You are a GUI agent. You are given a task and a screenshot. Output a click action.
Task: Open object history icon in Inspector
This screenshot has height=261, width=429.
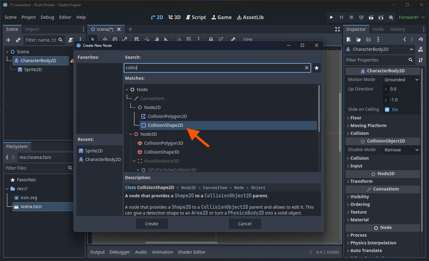click(421, 39)
